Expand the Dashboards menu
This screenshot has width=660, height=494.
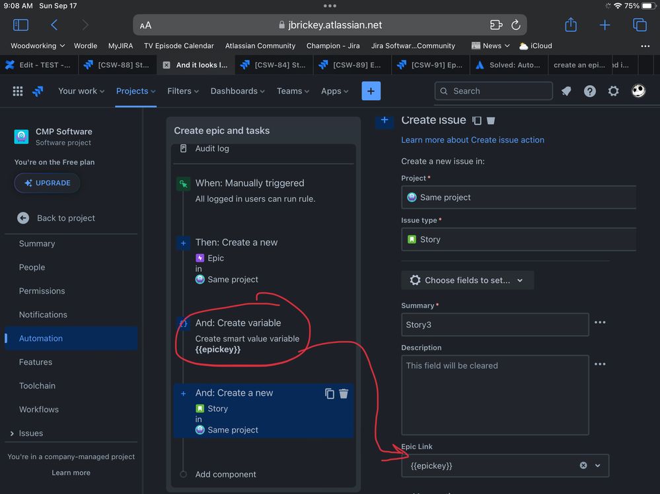237,91
